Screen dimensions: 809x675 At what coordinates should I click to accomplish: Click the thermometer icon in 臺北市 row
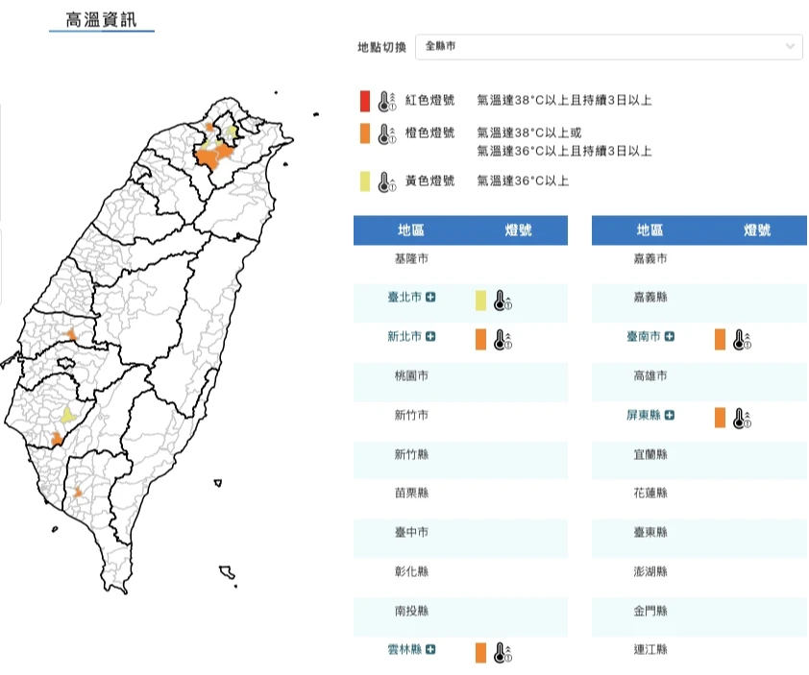coord(503,301)
